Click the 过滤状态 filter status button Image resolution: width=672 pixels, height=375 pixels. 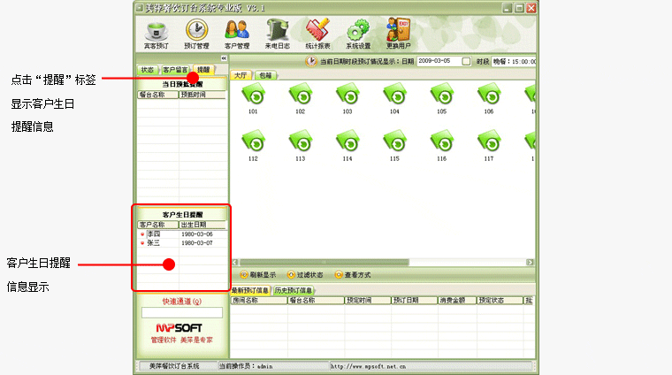click(x=304, y=275)
